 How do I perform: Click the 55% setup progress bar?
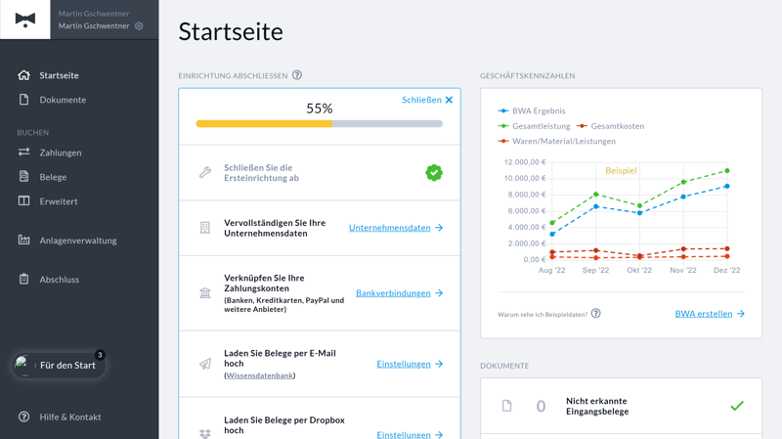pyautogui.click(x=320, y=124)
